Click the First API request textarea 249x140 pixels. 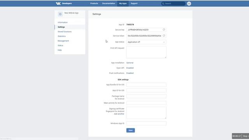tap(146, 52)
